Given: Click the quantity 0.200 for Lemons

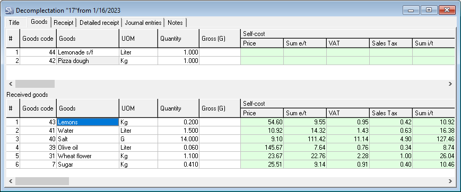Looking at the screenshot, I should (178, 122).
